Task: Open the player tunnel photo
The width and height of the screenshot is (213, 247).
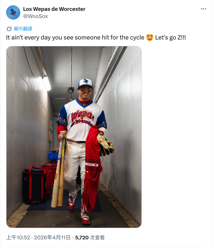Action: 74,137
